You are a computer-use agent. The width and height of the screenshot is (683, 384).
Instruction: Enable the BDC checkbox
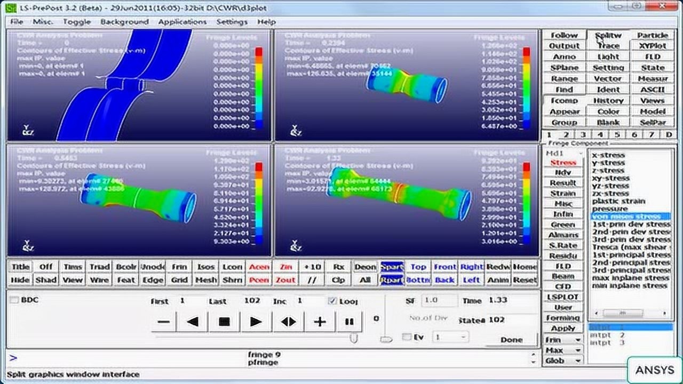point(15,300)
